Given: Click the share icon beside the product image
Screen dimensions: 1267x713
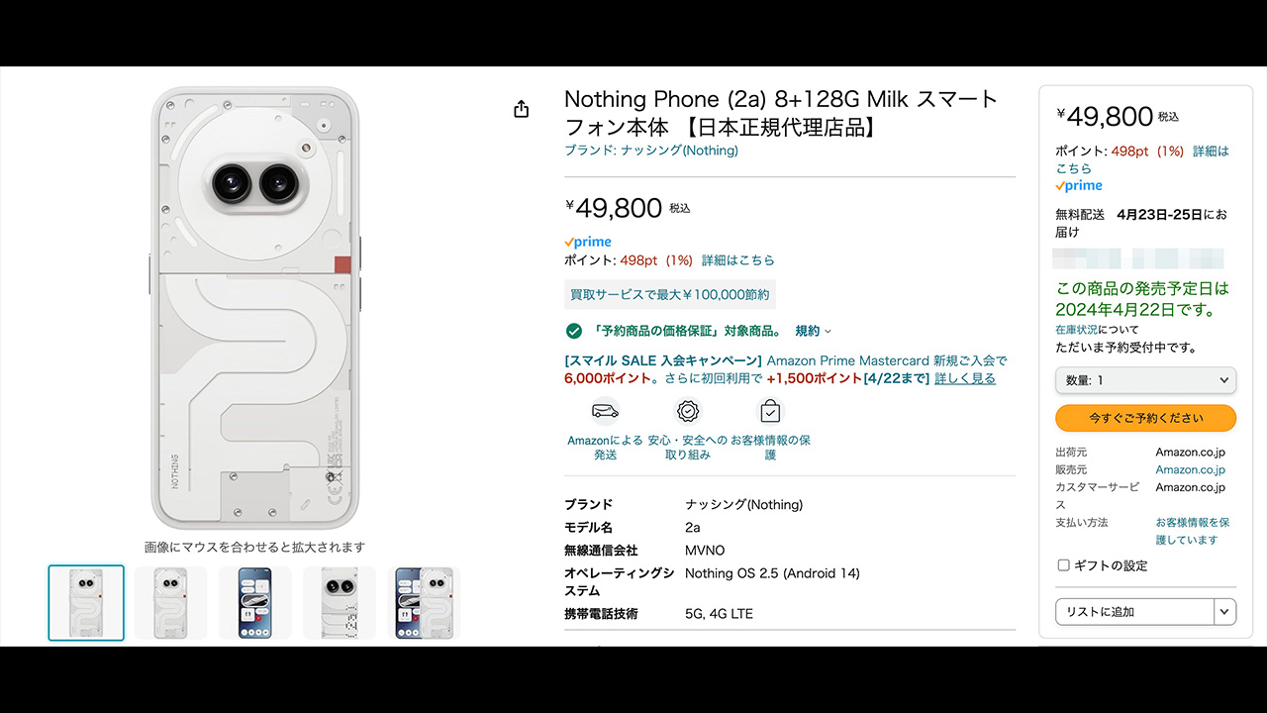Looking at the screenshot, I should point(522,109).
